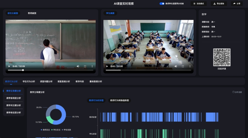Show the 教师行为转换趋势图 chart
Screen dimensions: 248x138
pyautogui.click(x=120, y=101)
